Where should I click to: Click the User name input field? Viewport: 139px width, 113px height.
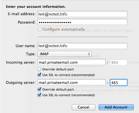click(82, 46)
